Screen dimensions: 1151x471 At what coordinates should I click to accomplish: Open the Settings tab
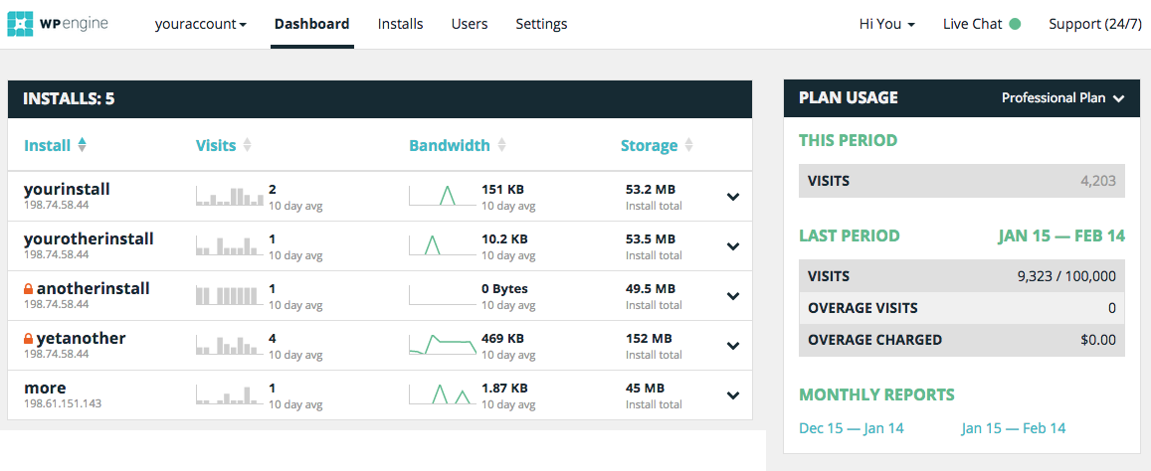(x=541, y=24)
